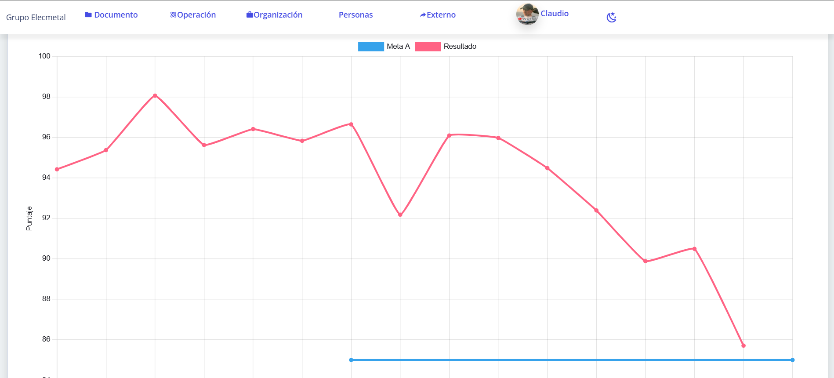Click Claudio's profile avatar picture
Viewport: 834px width, 378px height.
(527, 14)
